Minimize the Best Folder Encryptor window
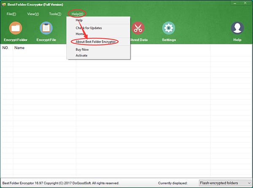The image size is (253, 188). (x=235, y=3)
